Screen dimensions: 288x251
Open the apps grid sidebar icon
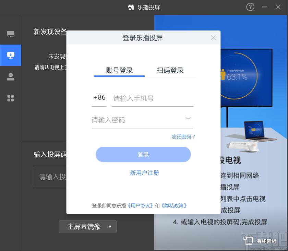point(11,98)
